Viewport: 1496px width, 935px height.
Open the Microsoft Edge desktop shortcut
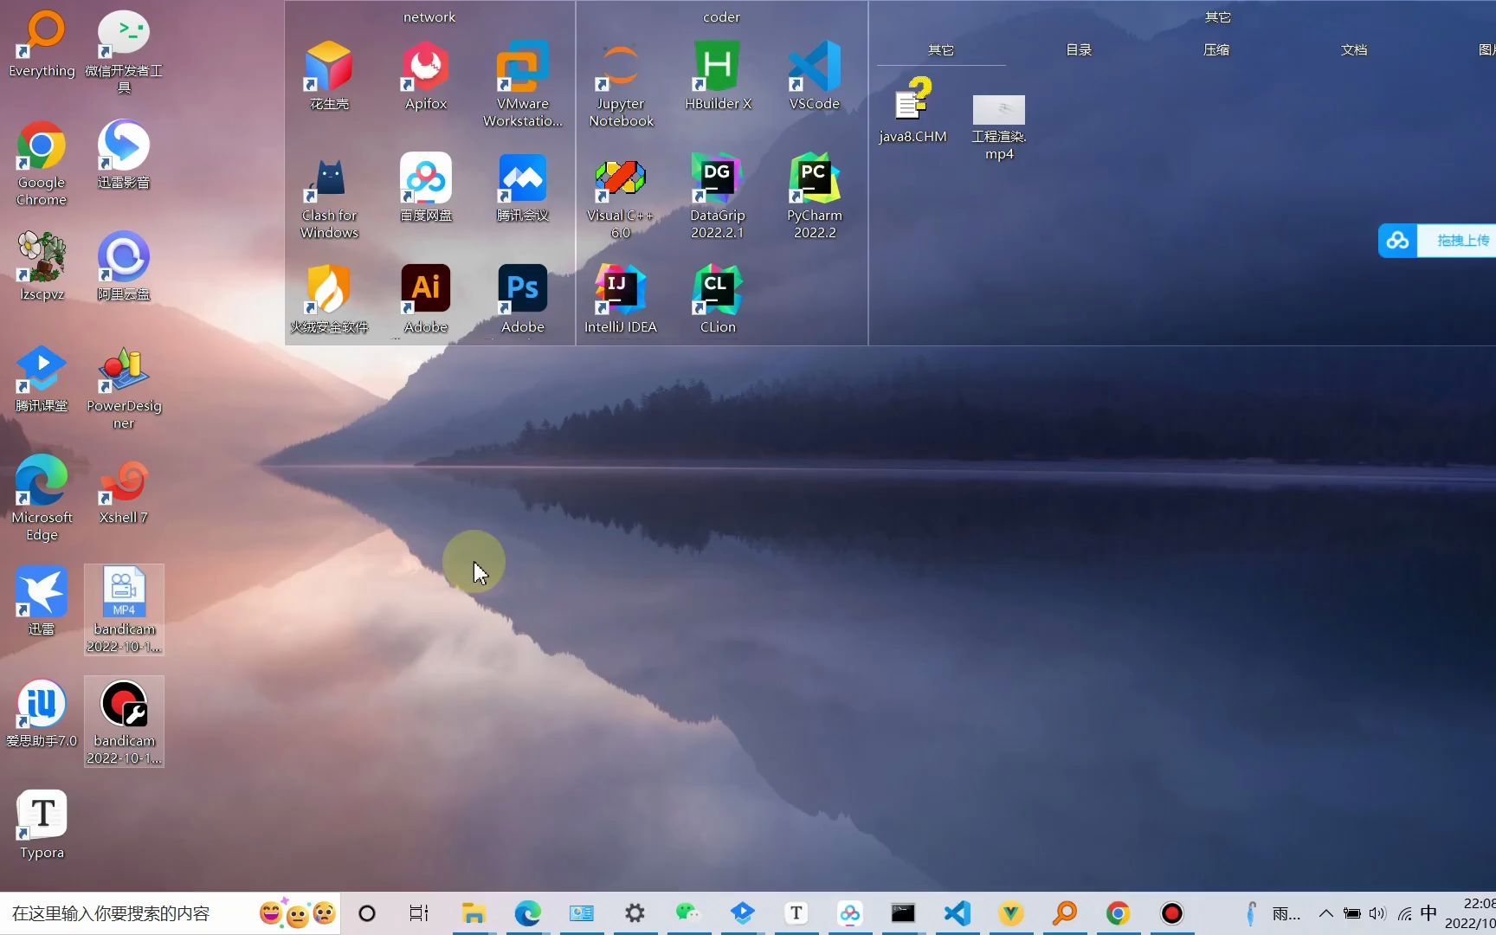[42, 499]
